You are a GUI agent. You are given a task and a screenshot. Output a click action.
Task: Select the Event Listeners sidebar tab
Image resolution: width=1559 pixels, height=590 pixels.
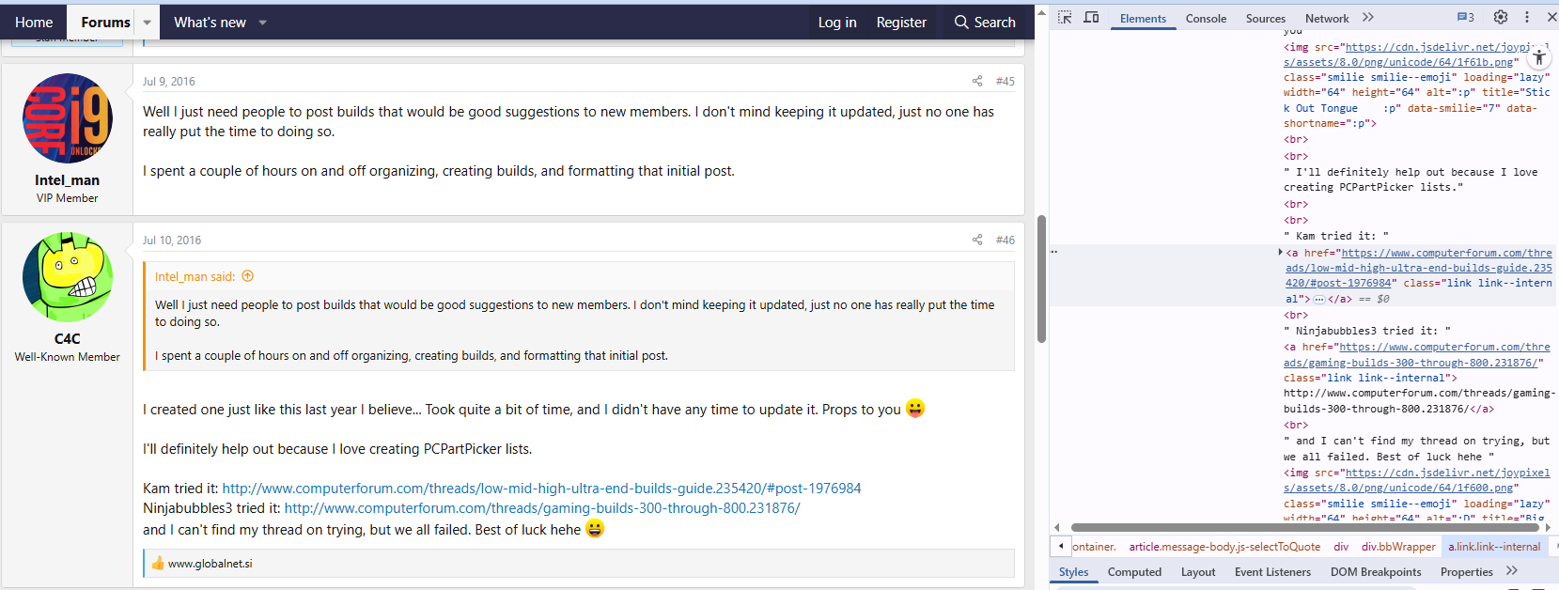[x=1272, y=572]
